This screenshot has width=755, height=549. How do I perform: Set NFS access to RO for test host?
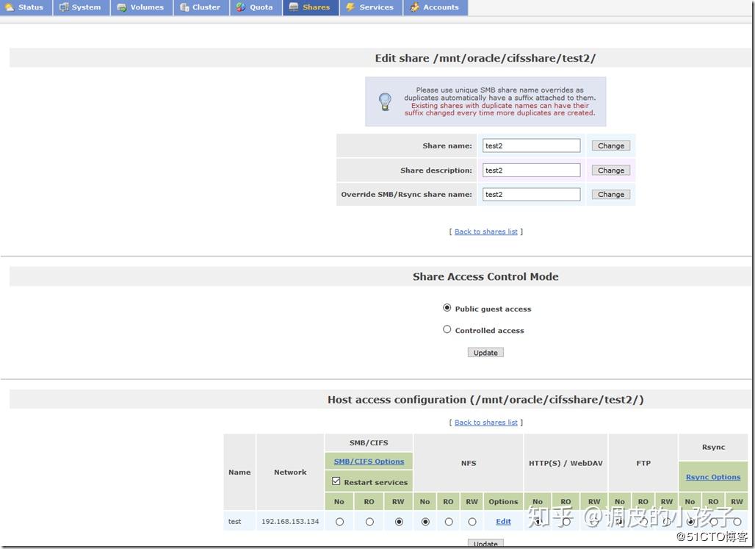(448, 521)
